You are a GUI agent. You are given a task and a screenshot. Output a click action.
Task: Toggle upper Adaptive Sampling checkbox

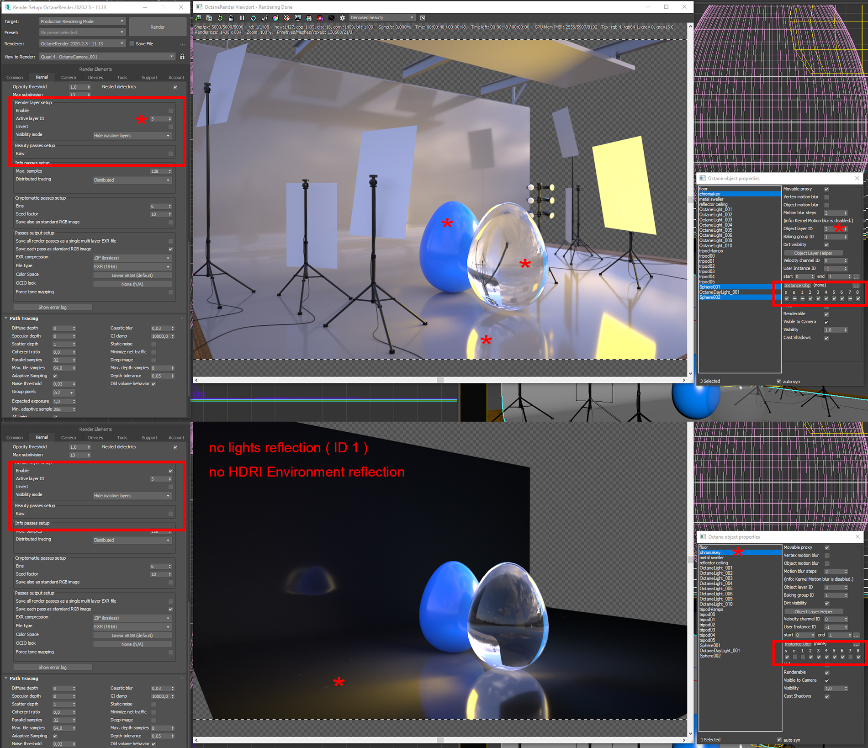tap(55, 376)
